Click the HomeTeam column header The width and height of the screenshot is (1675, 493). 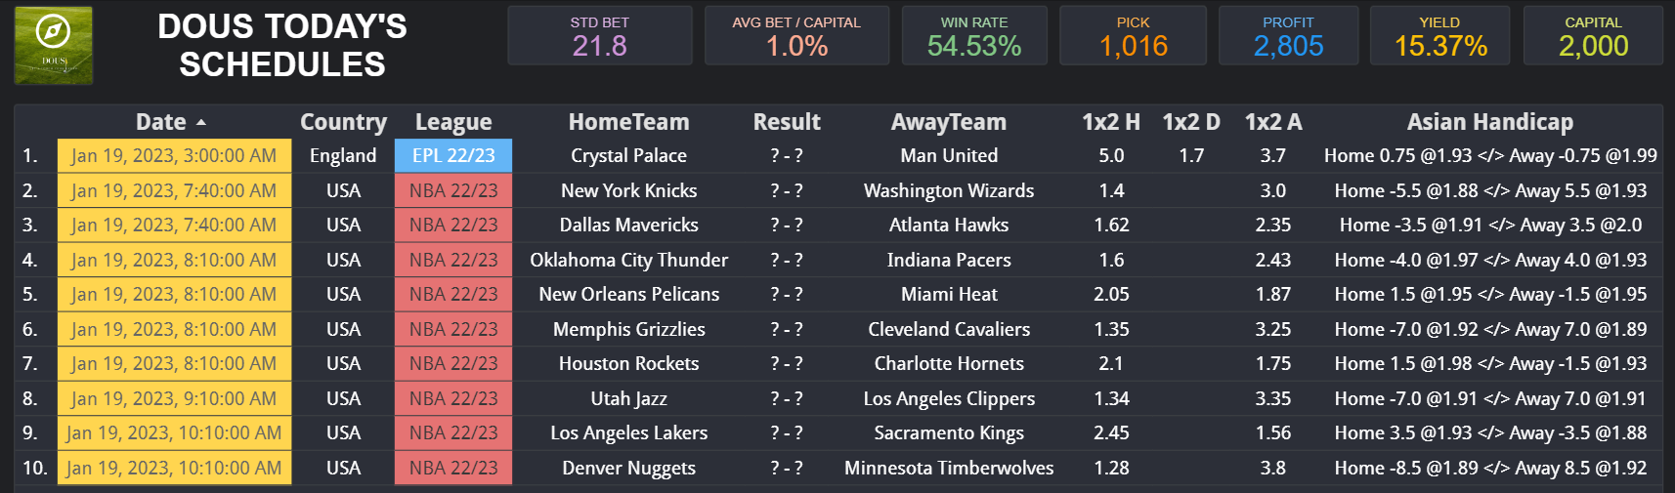[628, 122]
